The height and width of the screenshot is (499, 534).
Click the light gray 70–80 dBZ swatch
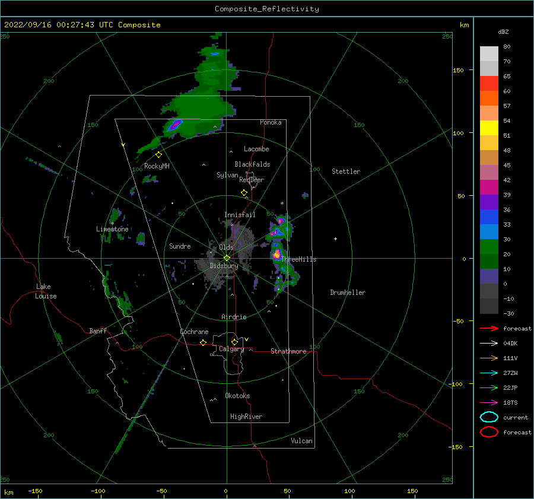pos(489,54)
